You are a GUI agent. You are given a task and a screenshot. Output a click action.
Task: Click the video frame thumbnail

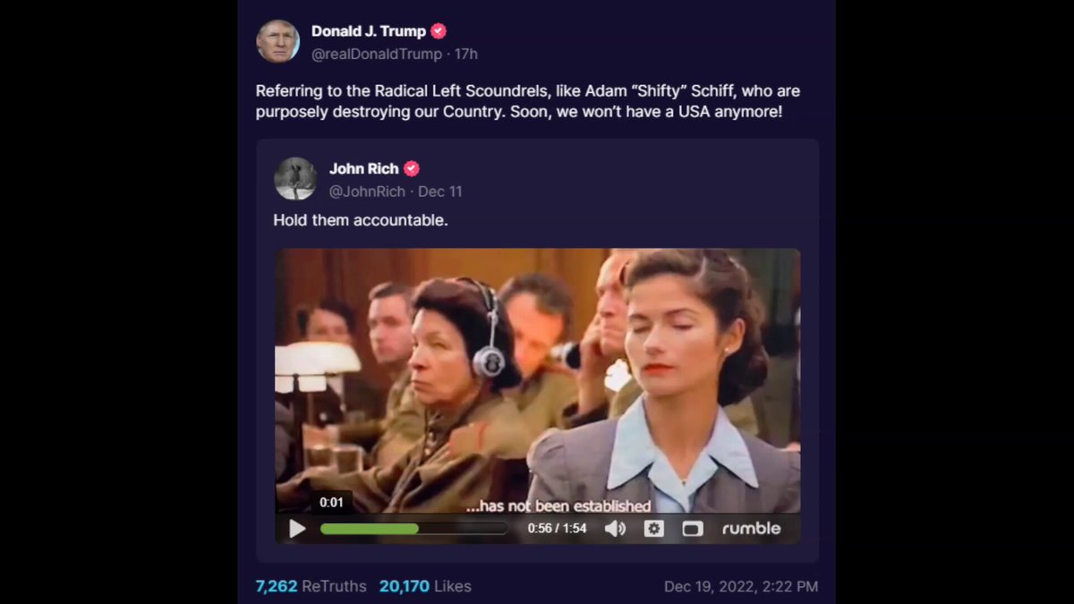coord(537,380)
